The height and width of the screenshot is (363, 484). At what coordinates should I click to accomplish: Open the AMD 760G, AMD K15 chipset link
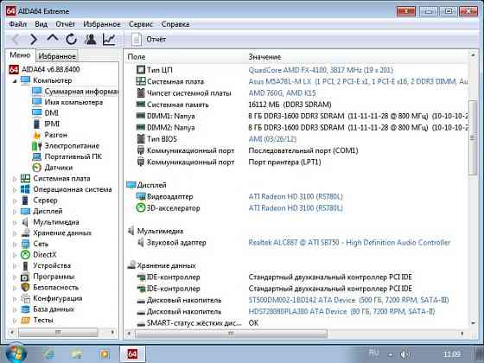click(282, 93)
